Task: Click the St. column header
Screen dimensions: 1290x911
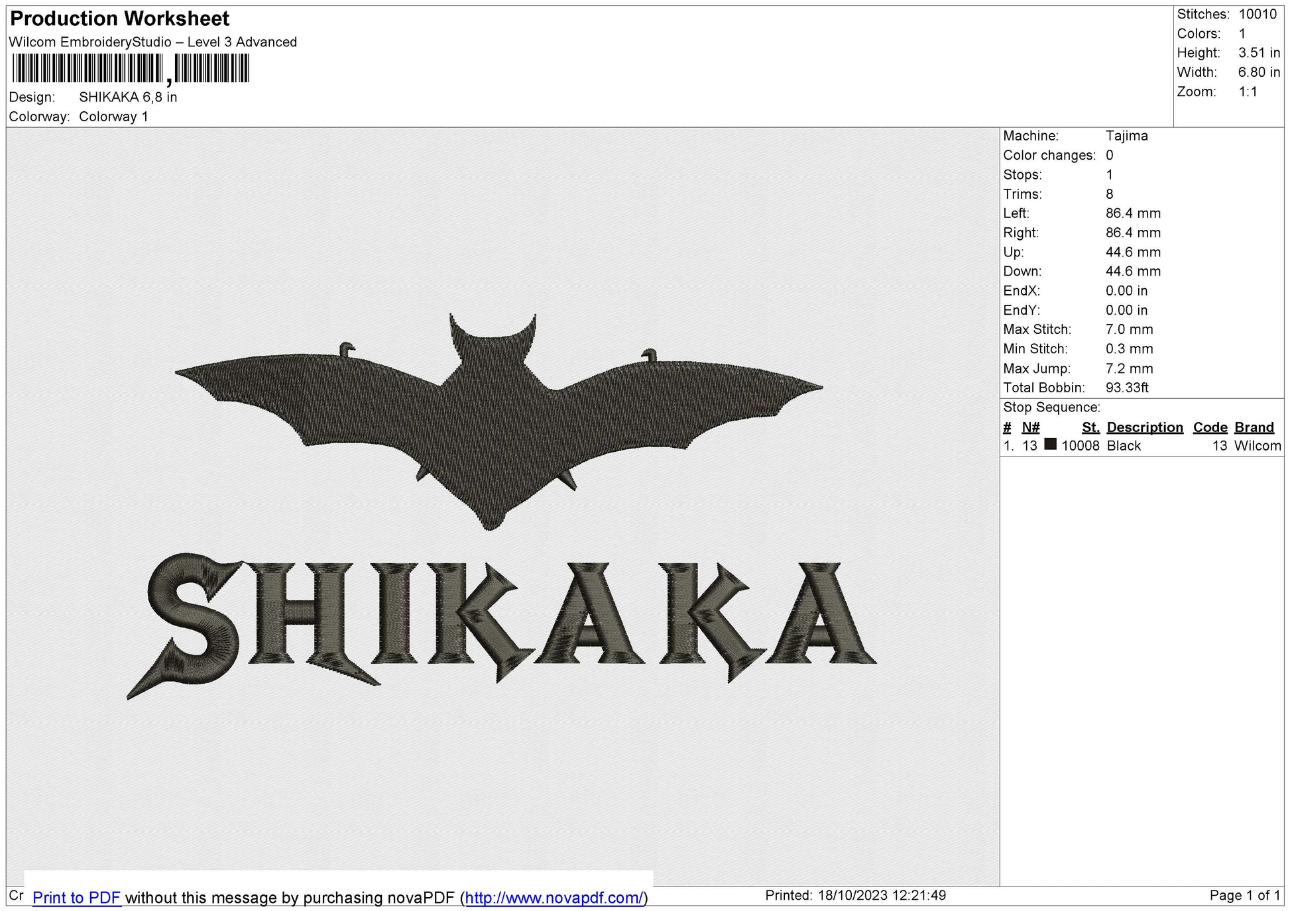Action: point(1090,427)
